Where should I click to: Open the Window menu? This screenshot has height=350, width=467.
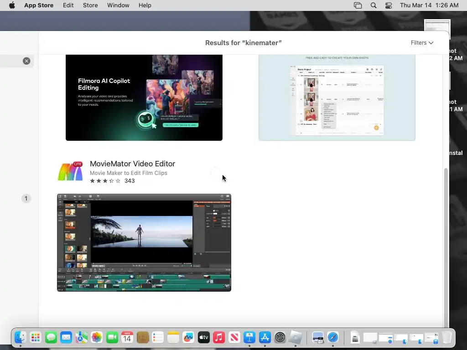(x=118, y=5)
